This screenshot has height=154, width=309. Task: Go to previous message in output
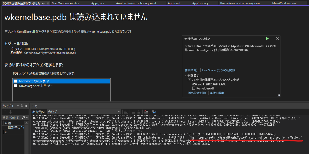point(133,112)
